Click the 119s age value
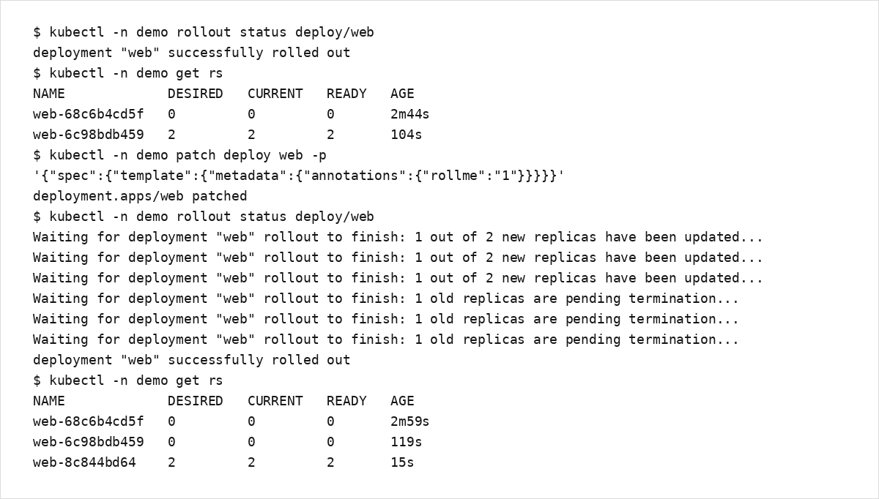Image resolution: width=879 pixels, height=499 pixels. coord(406,442)
